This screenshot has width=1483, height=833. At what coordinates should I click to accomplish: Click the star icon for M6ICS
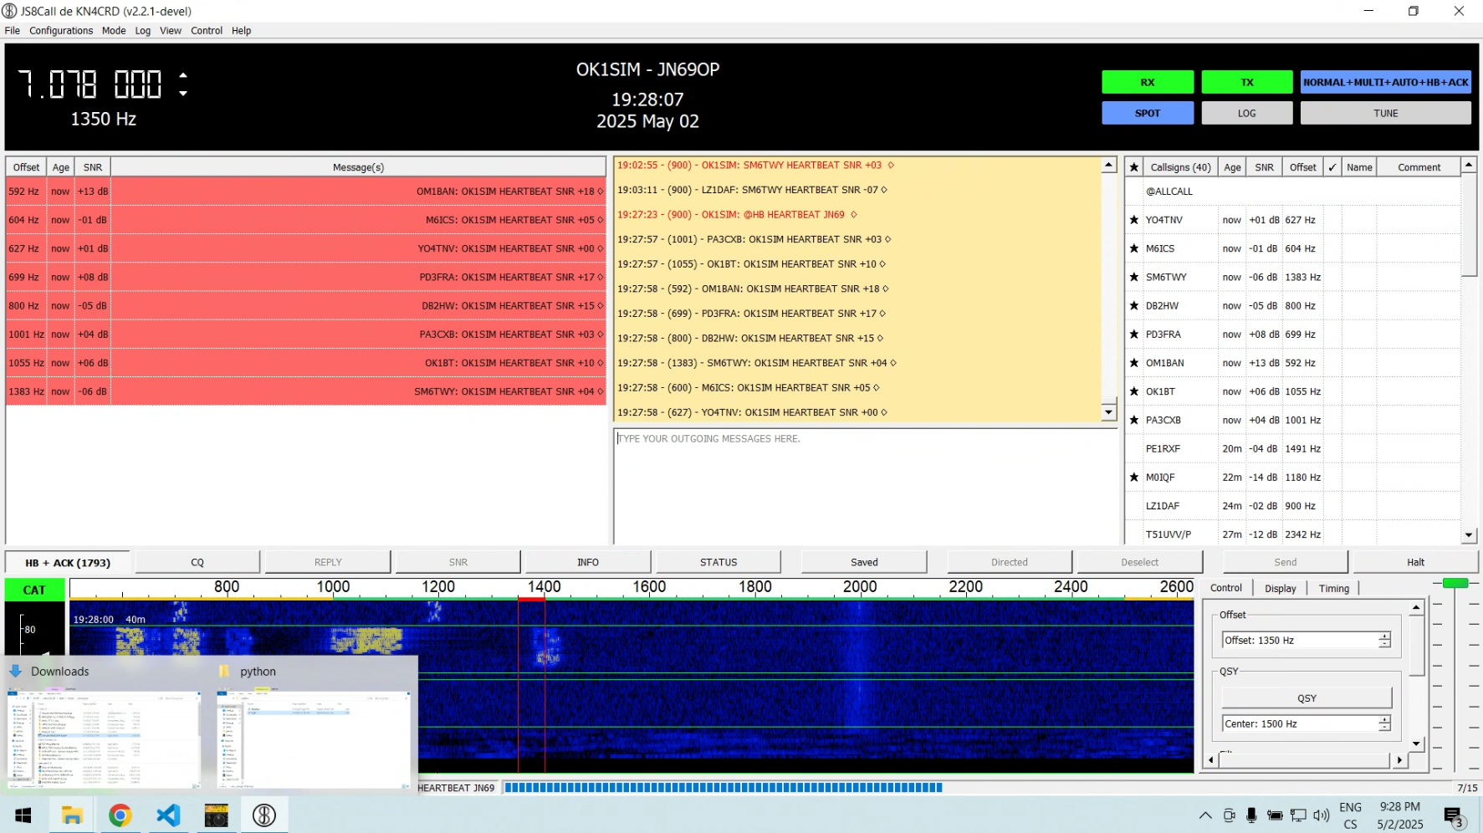click(1134, 248)
